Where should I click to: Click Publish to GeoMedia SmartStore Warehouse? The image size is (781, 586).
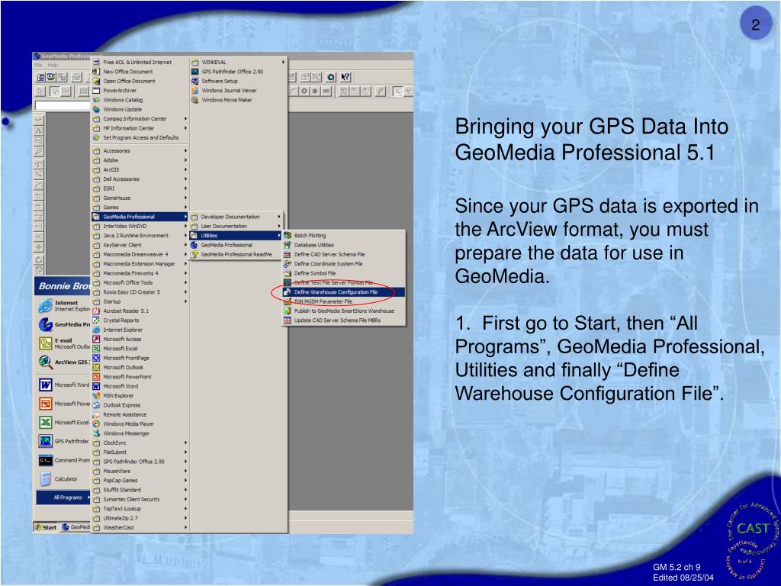(344, 311)
